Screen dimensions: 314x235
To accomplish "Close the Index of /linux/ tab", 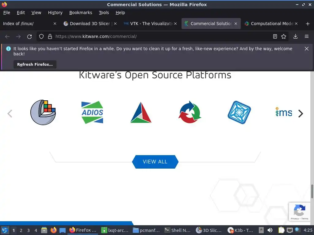I will (55, 24).
